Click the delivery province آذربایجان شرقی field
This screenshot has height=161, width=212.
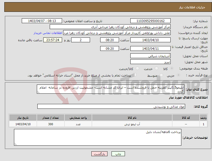tap(150, 56)
